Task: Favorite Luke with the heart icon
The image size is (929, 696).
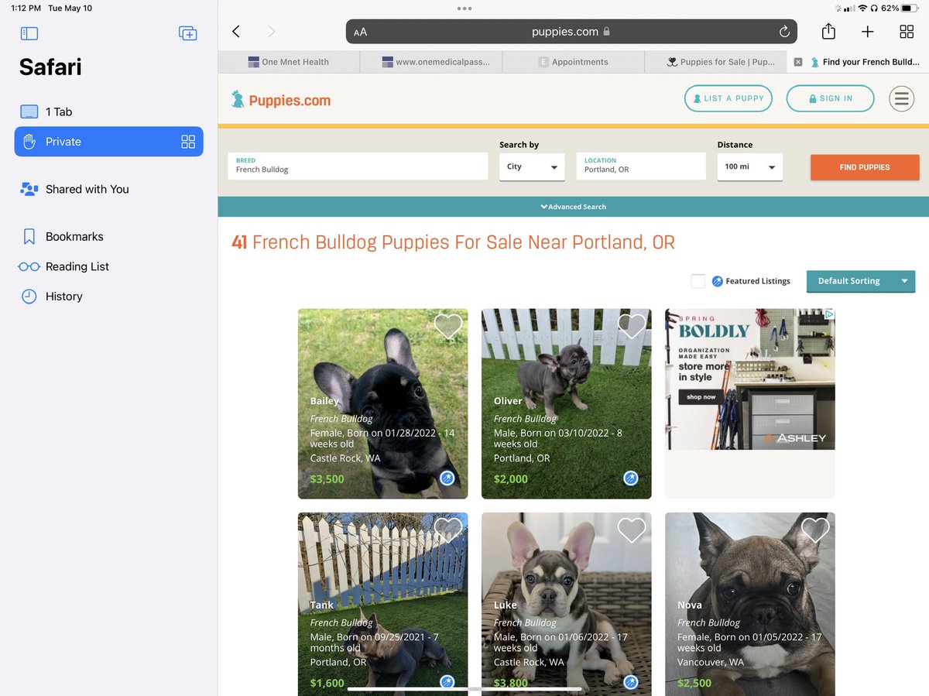Action: pyautogui.click(x=632, y=530)
